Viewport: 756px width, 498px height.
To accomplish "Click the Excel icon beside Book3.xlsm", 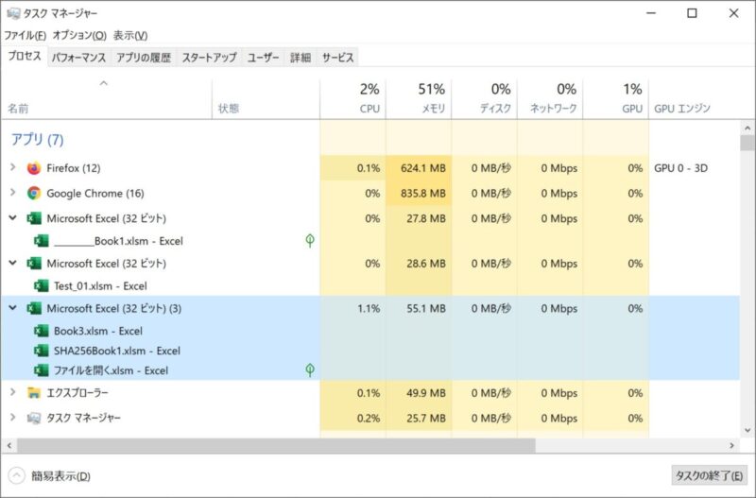I will coord(42,331).
